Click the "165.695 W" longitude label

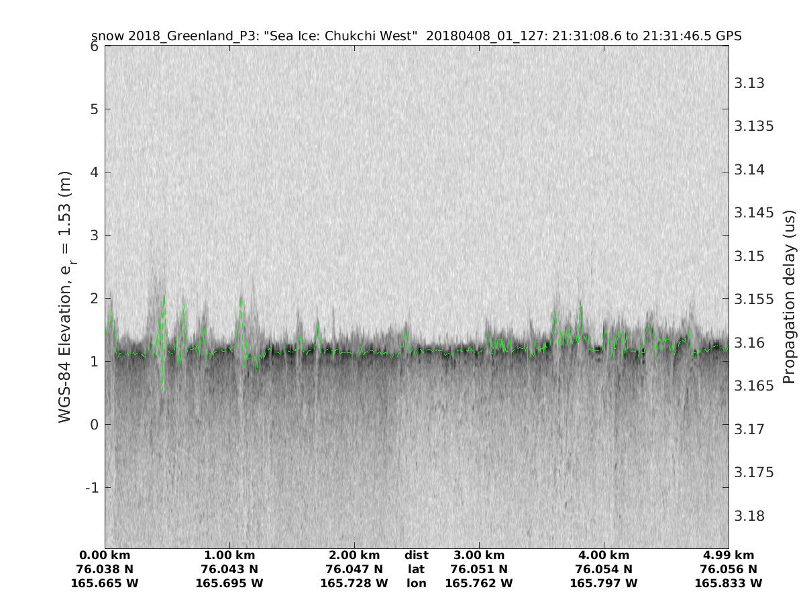(229, 583)
